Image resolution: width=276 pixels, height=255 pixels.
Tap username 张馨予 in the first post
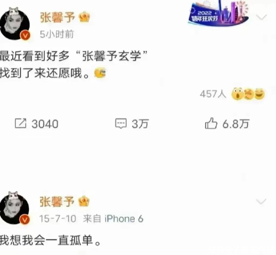57,17
